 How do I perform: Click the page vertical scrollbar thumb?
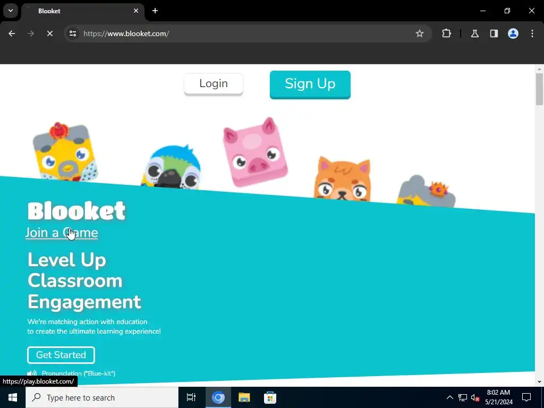click(539, 89)
